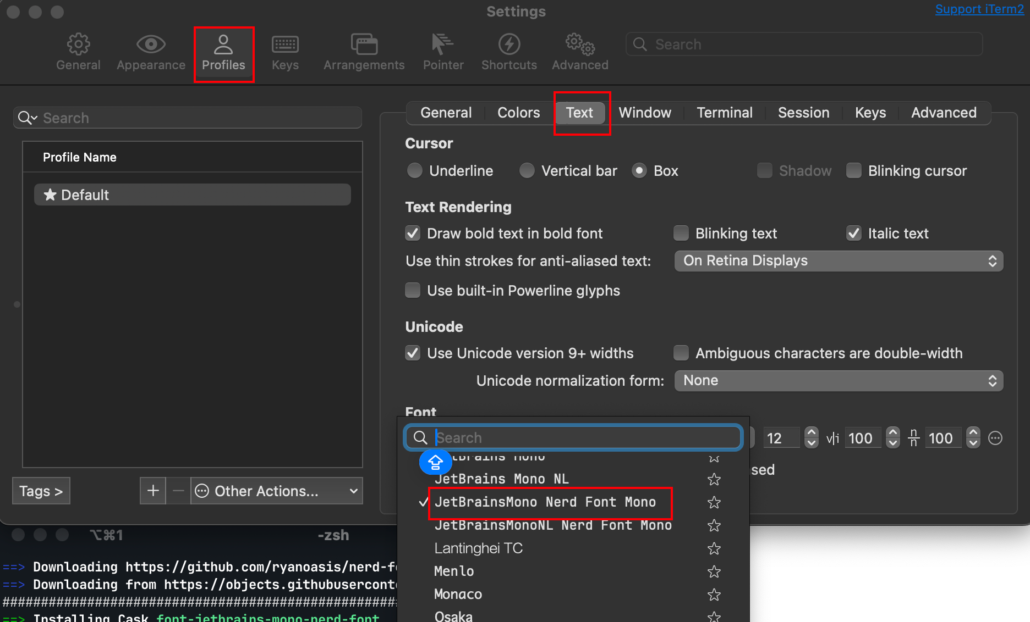
Task: Open the Pointer cursor icon
Action: tap(442, 45)
